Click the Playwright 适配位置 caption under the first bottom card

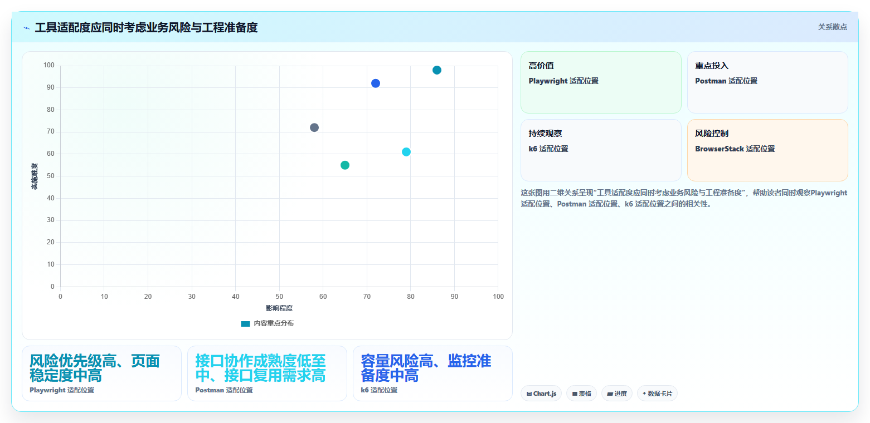coord(62,390)
